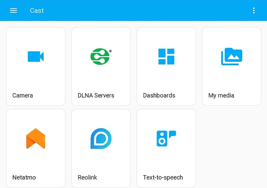Select the Text-to-speech label
Image resolution: width=267 pixels, height=188 pixels.
click(x=163, y=178)
